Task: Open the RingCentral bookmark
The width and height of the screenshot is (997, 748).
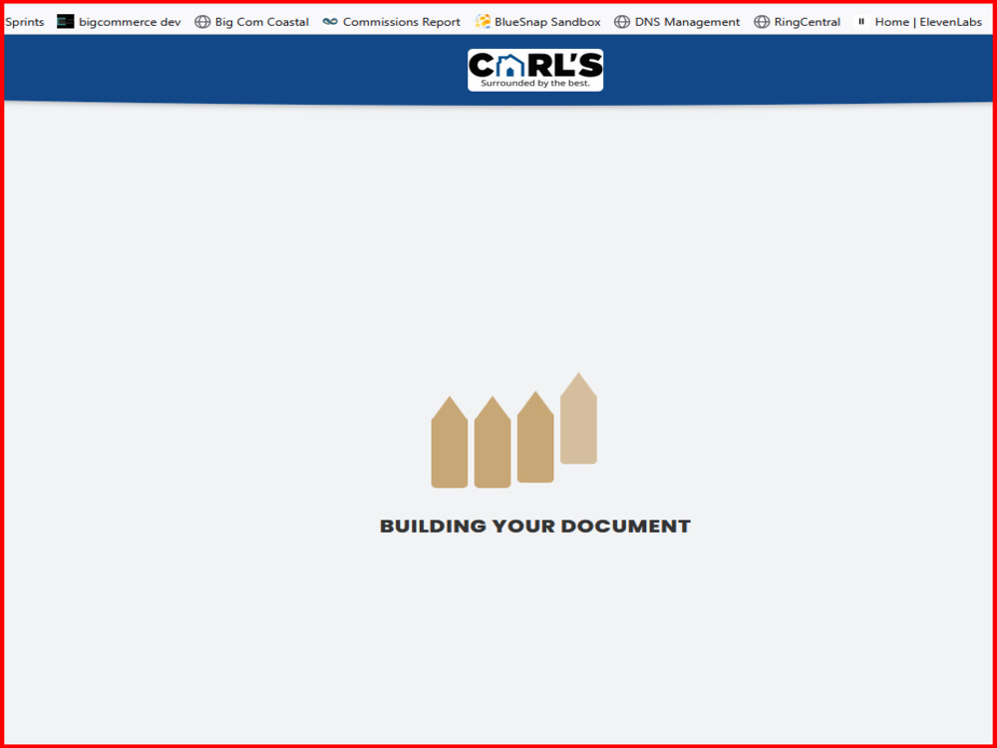Action: tap(797, 22)
